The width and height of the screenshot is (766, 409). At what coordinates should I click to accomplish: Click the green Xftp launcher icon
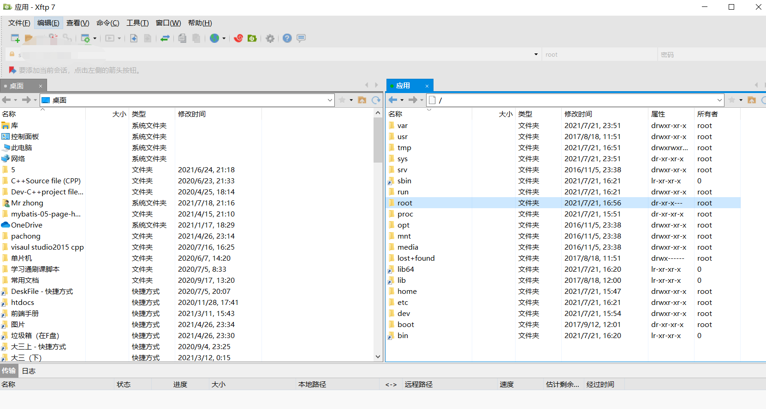click(x=252, y=38)
